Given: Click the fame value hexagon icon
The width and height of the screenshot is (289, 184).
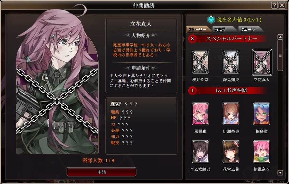Looking at the screenshot, I should coord(211,19).
